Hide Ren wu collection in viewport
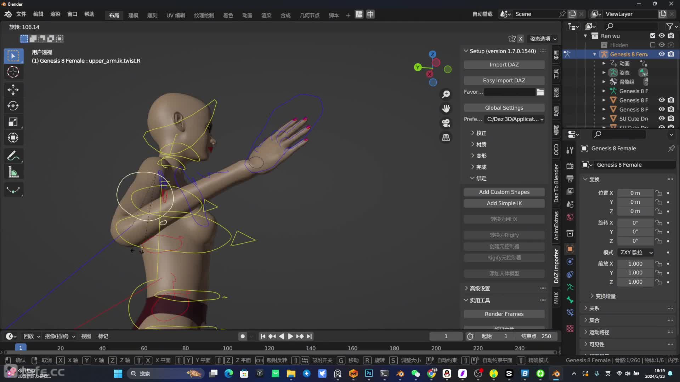Screen dimensions: 680x382 pos(662,36)
